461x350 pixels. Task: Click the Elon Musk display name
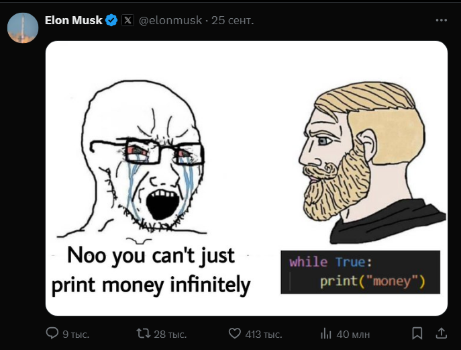coord(73,20)
